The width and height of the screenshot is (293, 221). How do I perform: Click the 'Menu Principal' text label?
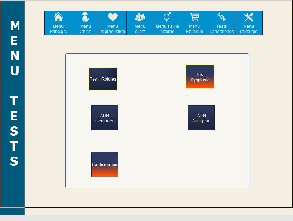[58, 29]
